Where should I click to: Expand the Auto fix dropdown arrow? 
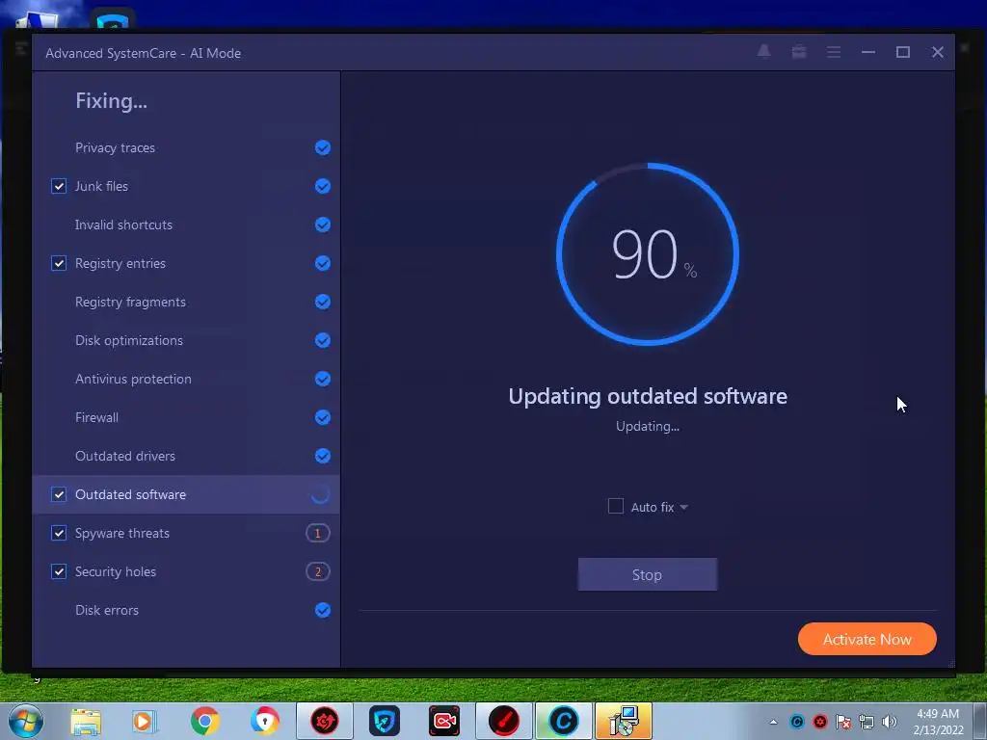click(x=684, y=507)
